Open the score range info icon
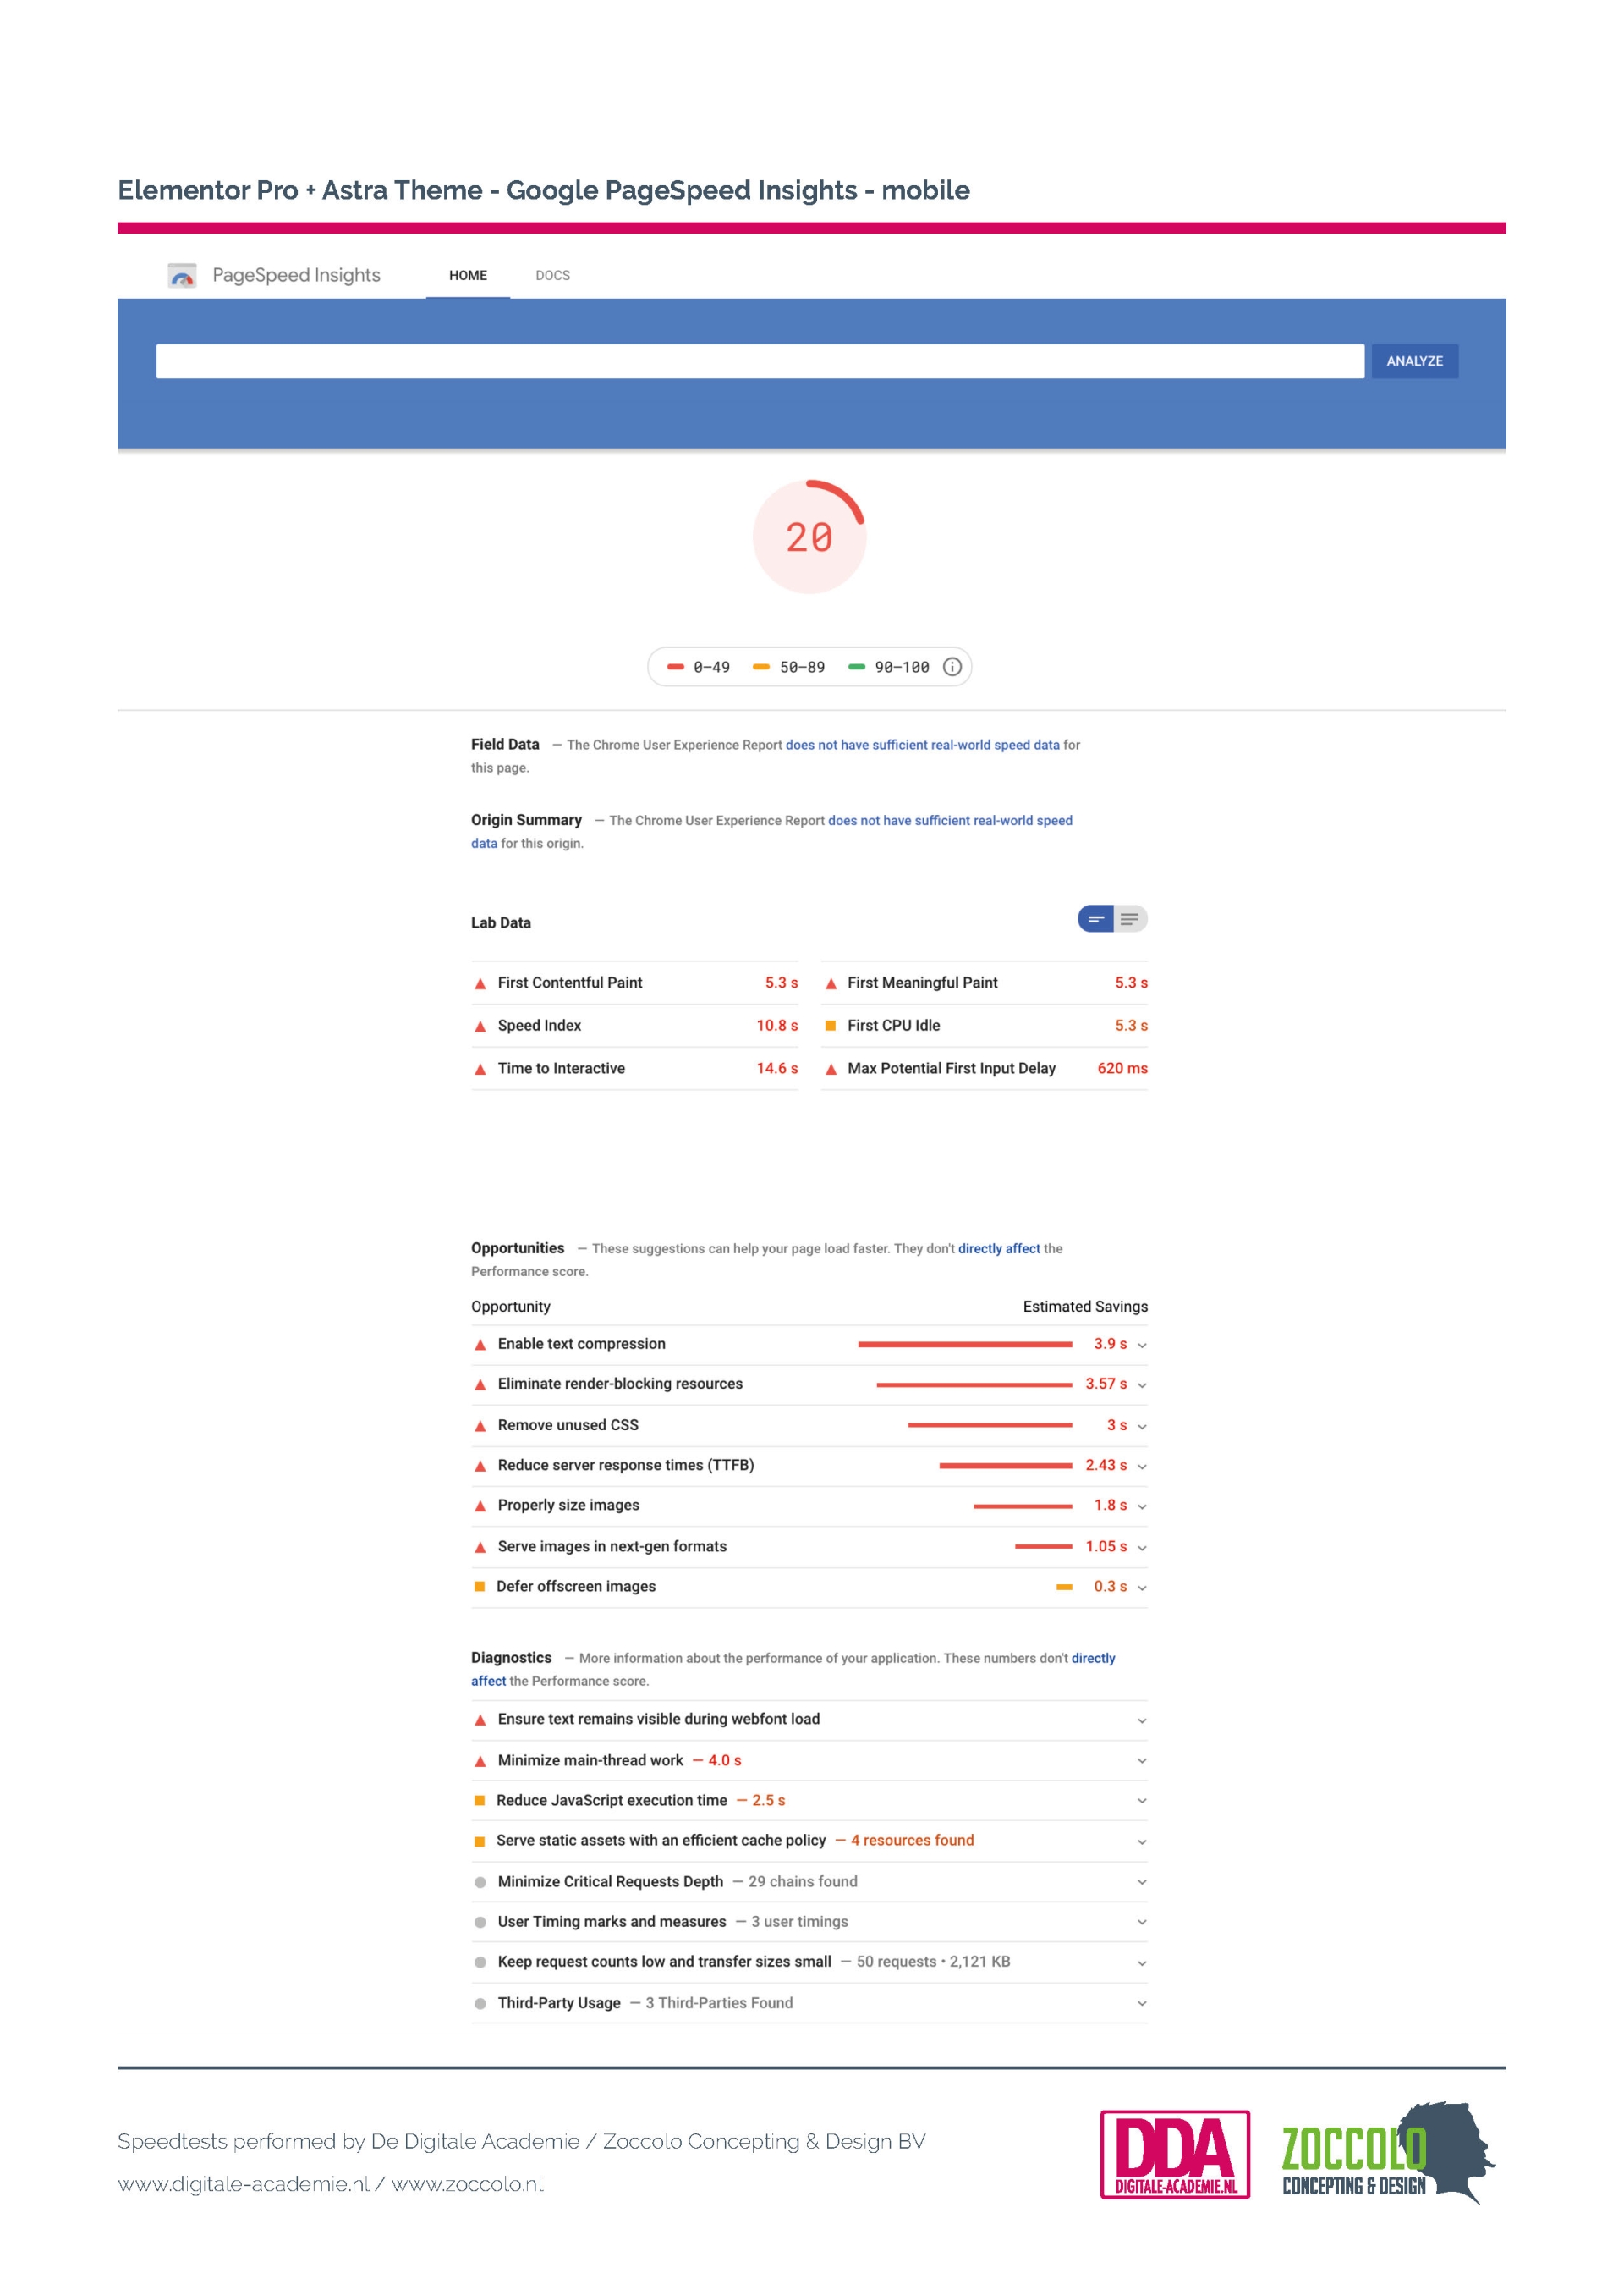 click(x=952, y=666)
